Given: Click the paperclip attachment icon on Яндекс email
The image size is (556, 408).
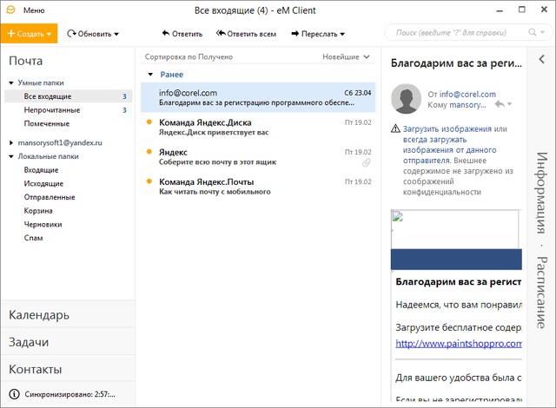Looking at the screenshot, I should 367,162.
